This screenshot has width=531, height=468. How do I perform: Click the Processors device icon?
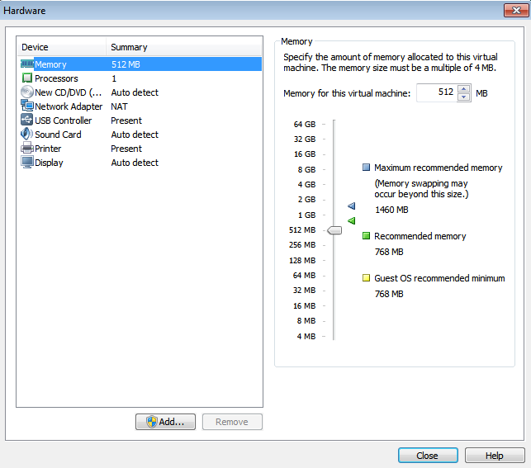tap(27, 78)
